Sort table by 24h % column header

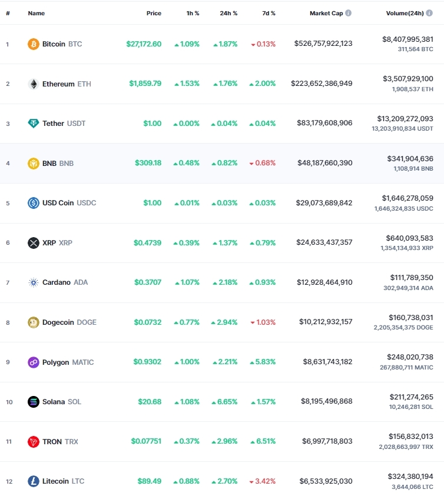pyautogui.click(x=228, y=14)
